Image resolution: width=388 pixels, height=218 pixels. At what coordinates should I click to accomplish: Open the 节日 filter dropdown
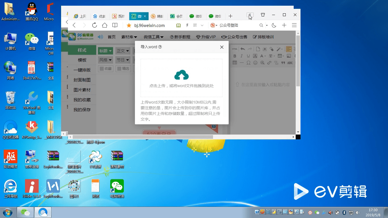click(123, 60)
